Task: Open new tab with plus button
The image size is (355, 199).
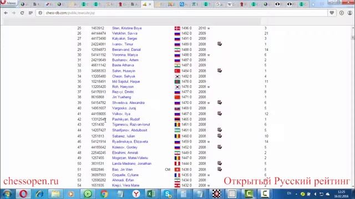Action: point(313,4)
